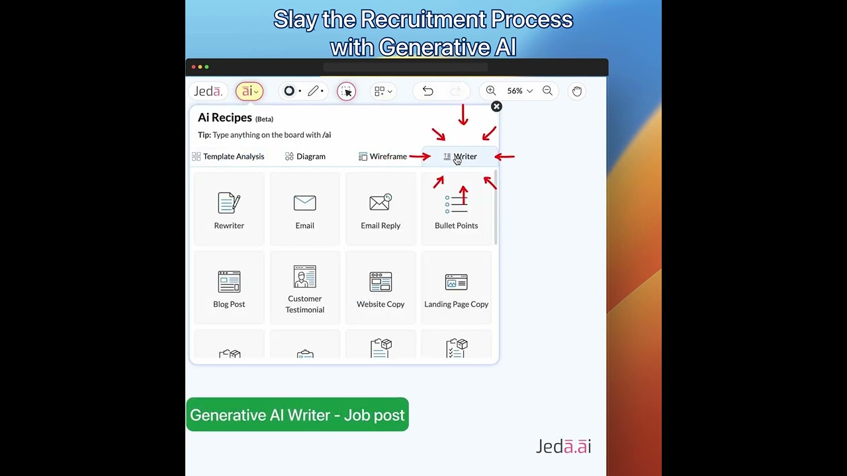The image size is (847, 476).
Task: Click the Jeda logo in the toolbar
Action: pos(208,91)
